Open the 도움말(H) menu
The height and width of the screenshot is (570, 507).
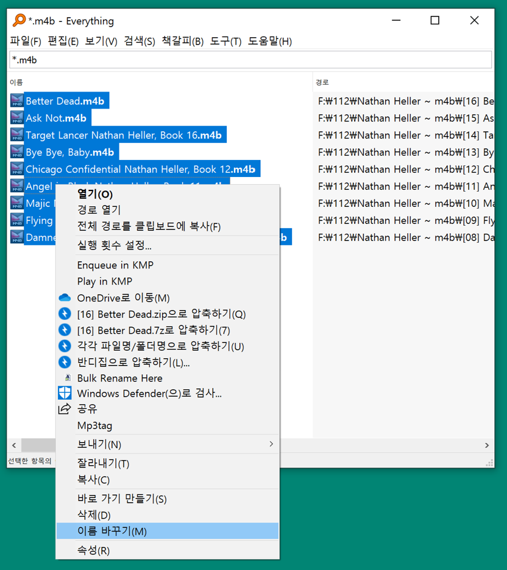pyautogui.click(x=270, y=41)
